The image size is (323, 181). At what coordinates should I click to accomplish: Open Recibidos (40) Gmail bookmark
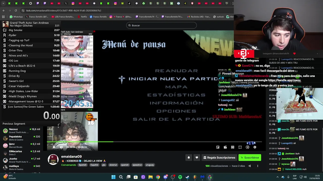[199, 17]
